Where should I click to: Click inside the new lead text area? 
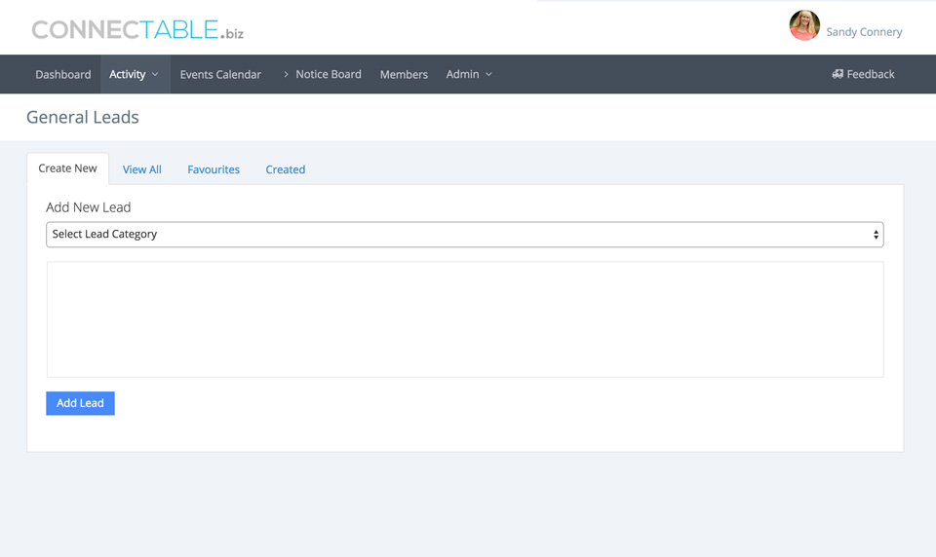pos(465,319)
